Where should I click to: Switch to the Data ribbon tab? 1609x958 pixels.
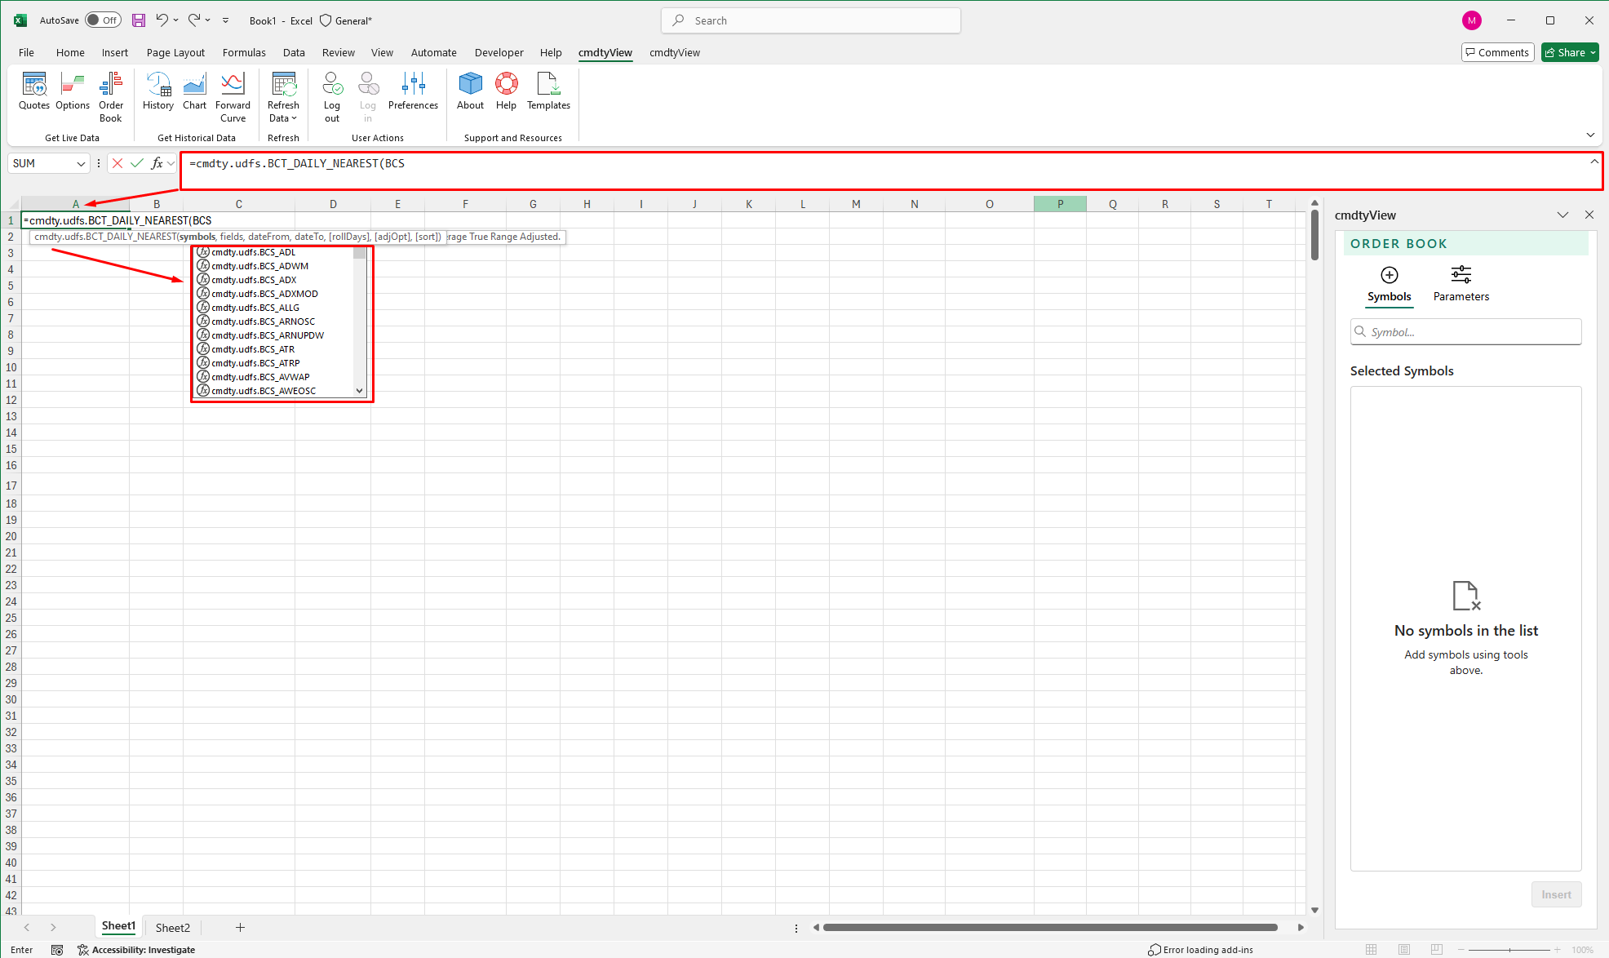tap(294, 52)
